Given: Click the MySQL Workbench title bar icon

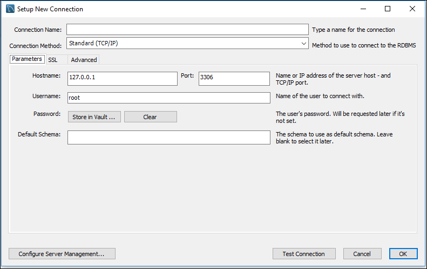Looking at the screenshot, I should coord(10,9).
